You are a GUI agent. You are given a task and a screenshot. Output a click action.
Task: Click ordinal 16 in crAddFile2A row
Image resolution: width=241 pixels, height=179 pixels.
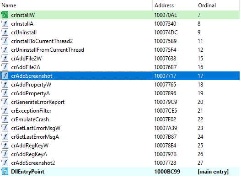(x=200, y=67)
